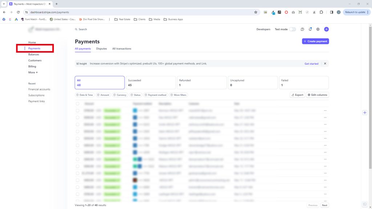This screenshot has height=209, width=372.
Task: Open the Developers link
Action: point(263,29)
